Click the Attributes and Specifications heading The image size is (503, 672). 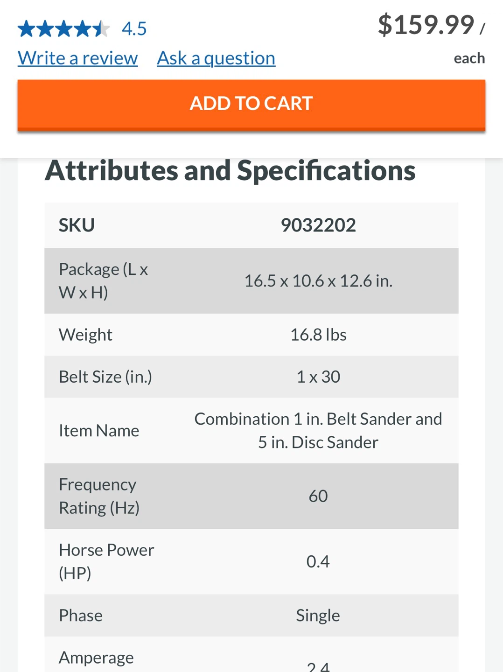(230, 171)
